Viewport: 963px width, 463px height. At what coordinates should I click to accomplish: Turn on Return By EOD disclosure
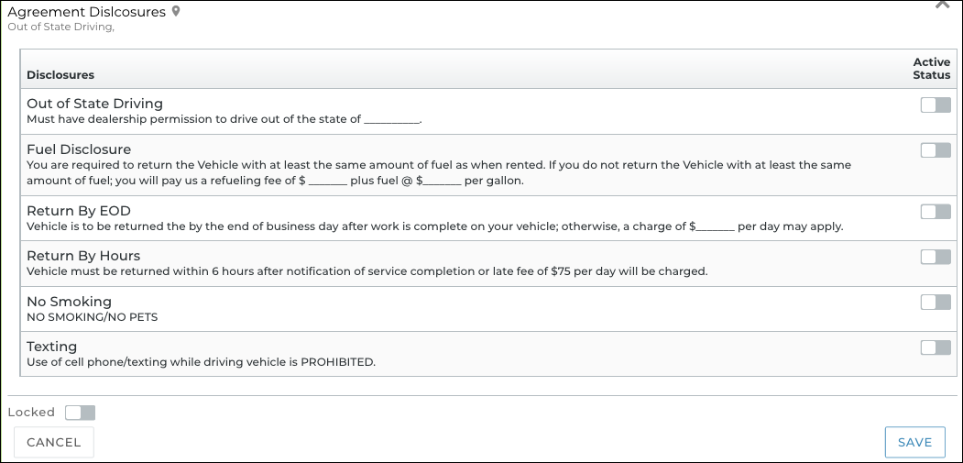click(x=936, y=212)
